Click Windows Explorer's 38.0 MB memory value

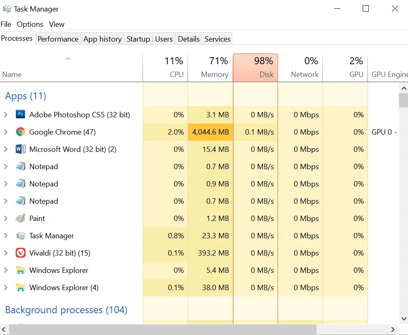pos(215,288)
